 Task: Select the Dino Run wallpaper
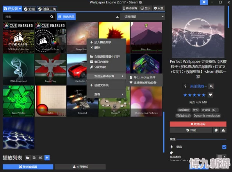pyautogui.click(x=146, y=37)
